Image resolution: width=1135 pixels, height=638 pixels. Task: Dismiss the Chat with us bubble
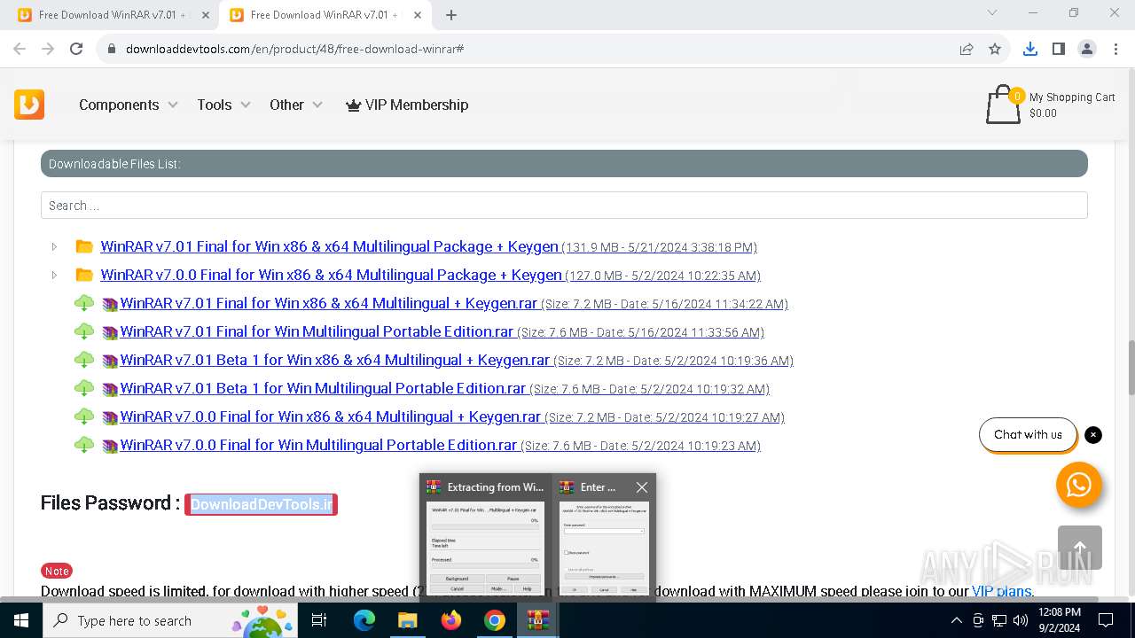point(1093,435)
